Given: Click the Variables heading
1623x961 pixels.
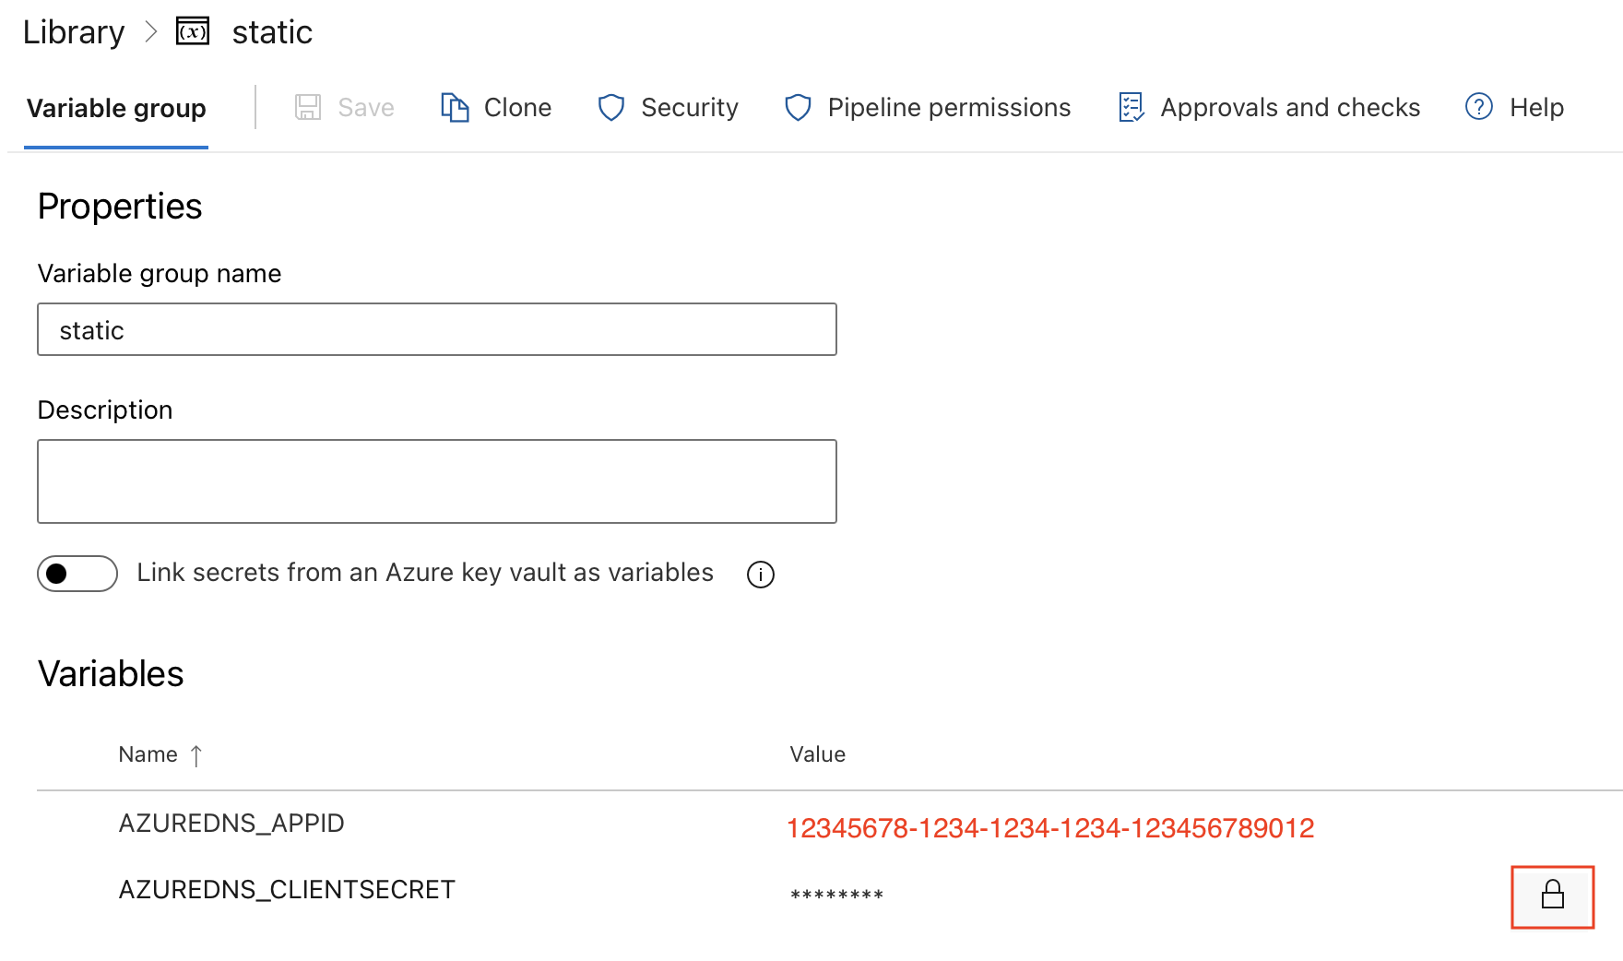Looking at the screenshot, I should [111, 674].
